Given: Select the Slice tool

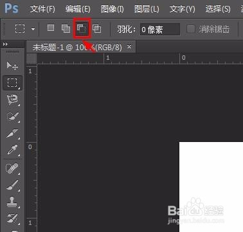Looking at the screenshot, I should (12, 133).
